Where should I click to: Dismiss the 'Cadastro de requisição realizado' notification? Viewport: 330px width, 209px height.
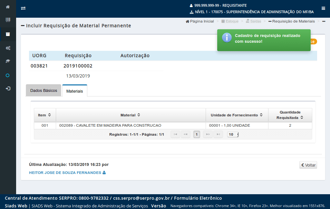[264, 40]
